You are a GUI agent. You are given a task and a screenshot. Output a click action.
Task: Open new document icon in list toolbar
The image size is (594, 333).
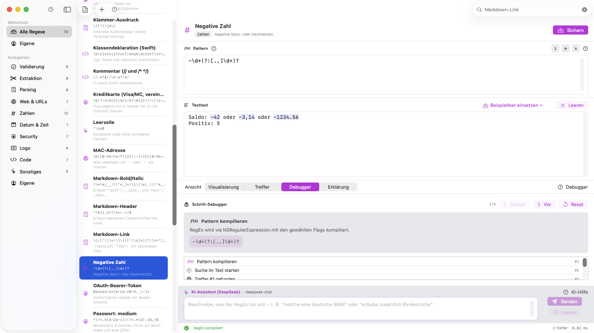85,9
